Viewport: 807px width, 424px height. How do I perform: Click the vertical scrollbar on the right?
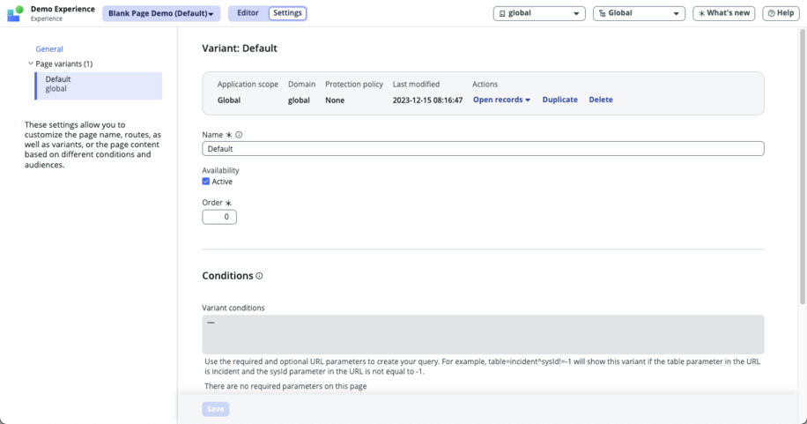(x=803, y=165)
